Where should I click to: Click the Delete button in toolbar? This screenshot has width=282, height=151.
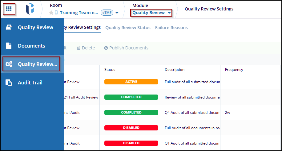(x=86, y=48)
